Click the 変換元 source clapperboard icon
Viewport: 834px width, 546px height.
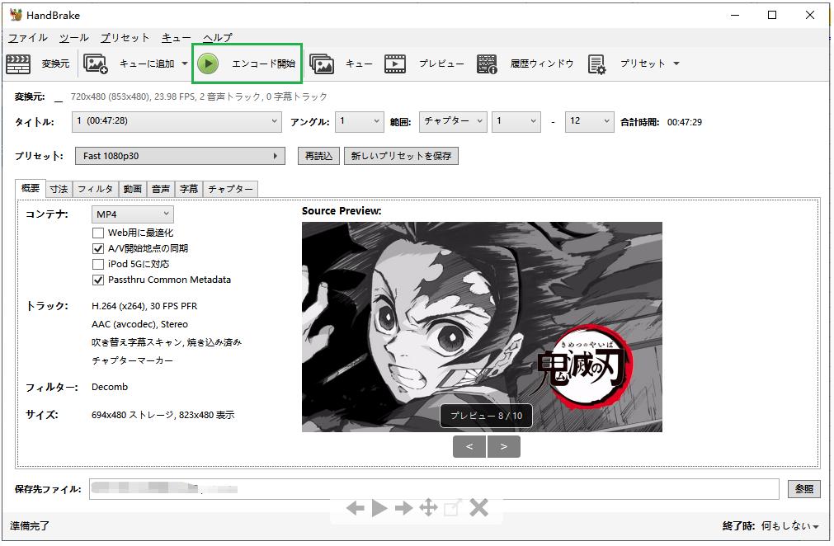18,64
